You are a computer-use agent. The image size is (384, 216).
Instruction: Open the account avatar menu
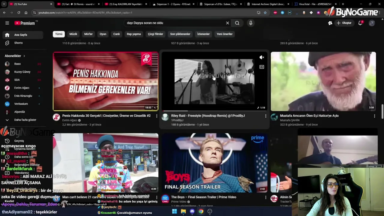pyautogui.click(x=372, y=23)
